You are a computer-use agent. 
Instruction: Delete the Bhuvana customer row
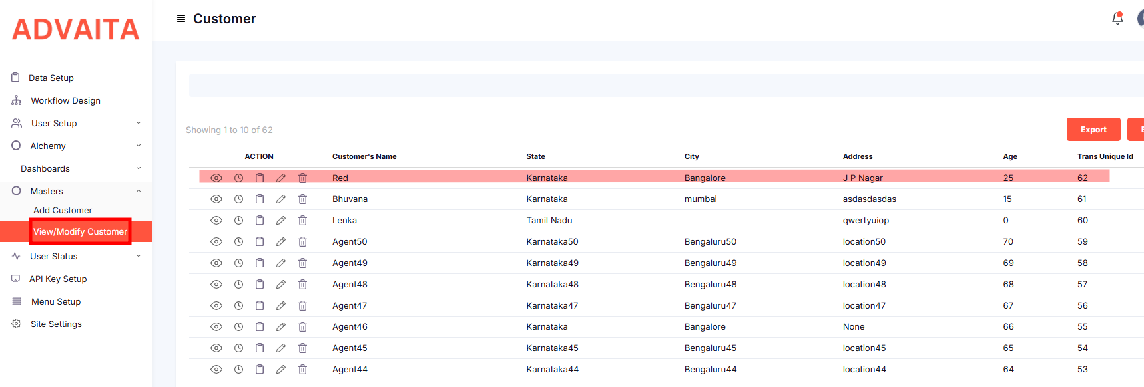302,199
